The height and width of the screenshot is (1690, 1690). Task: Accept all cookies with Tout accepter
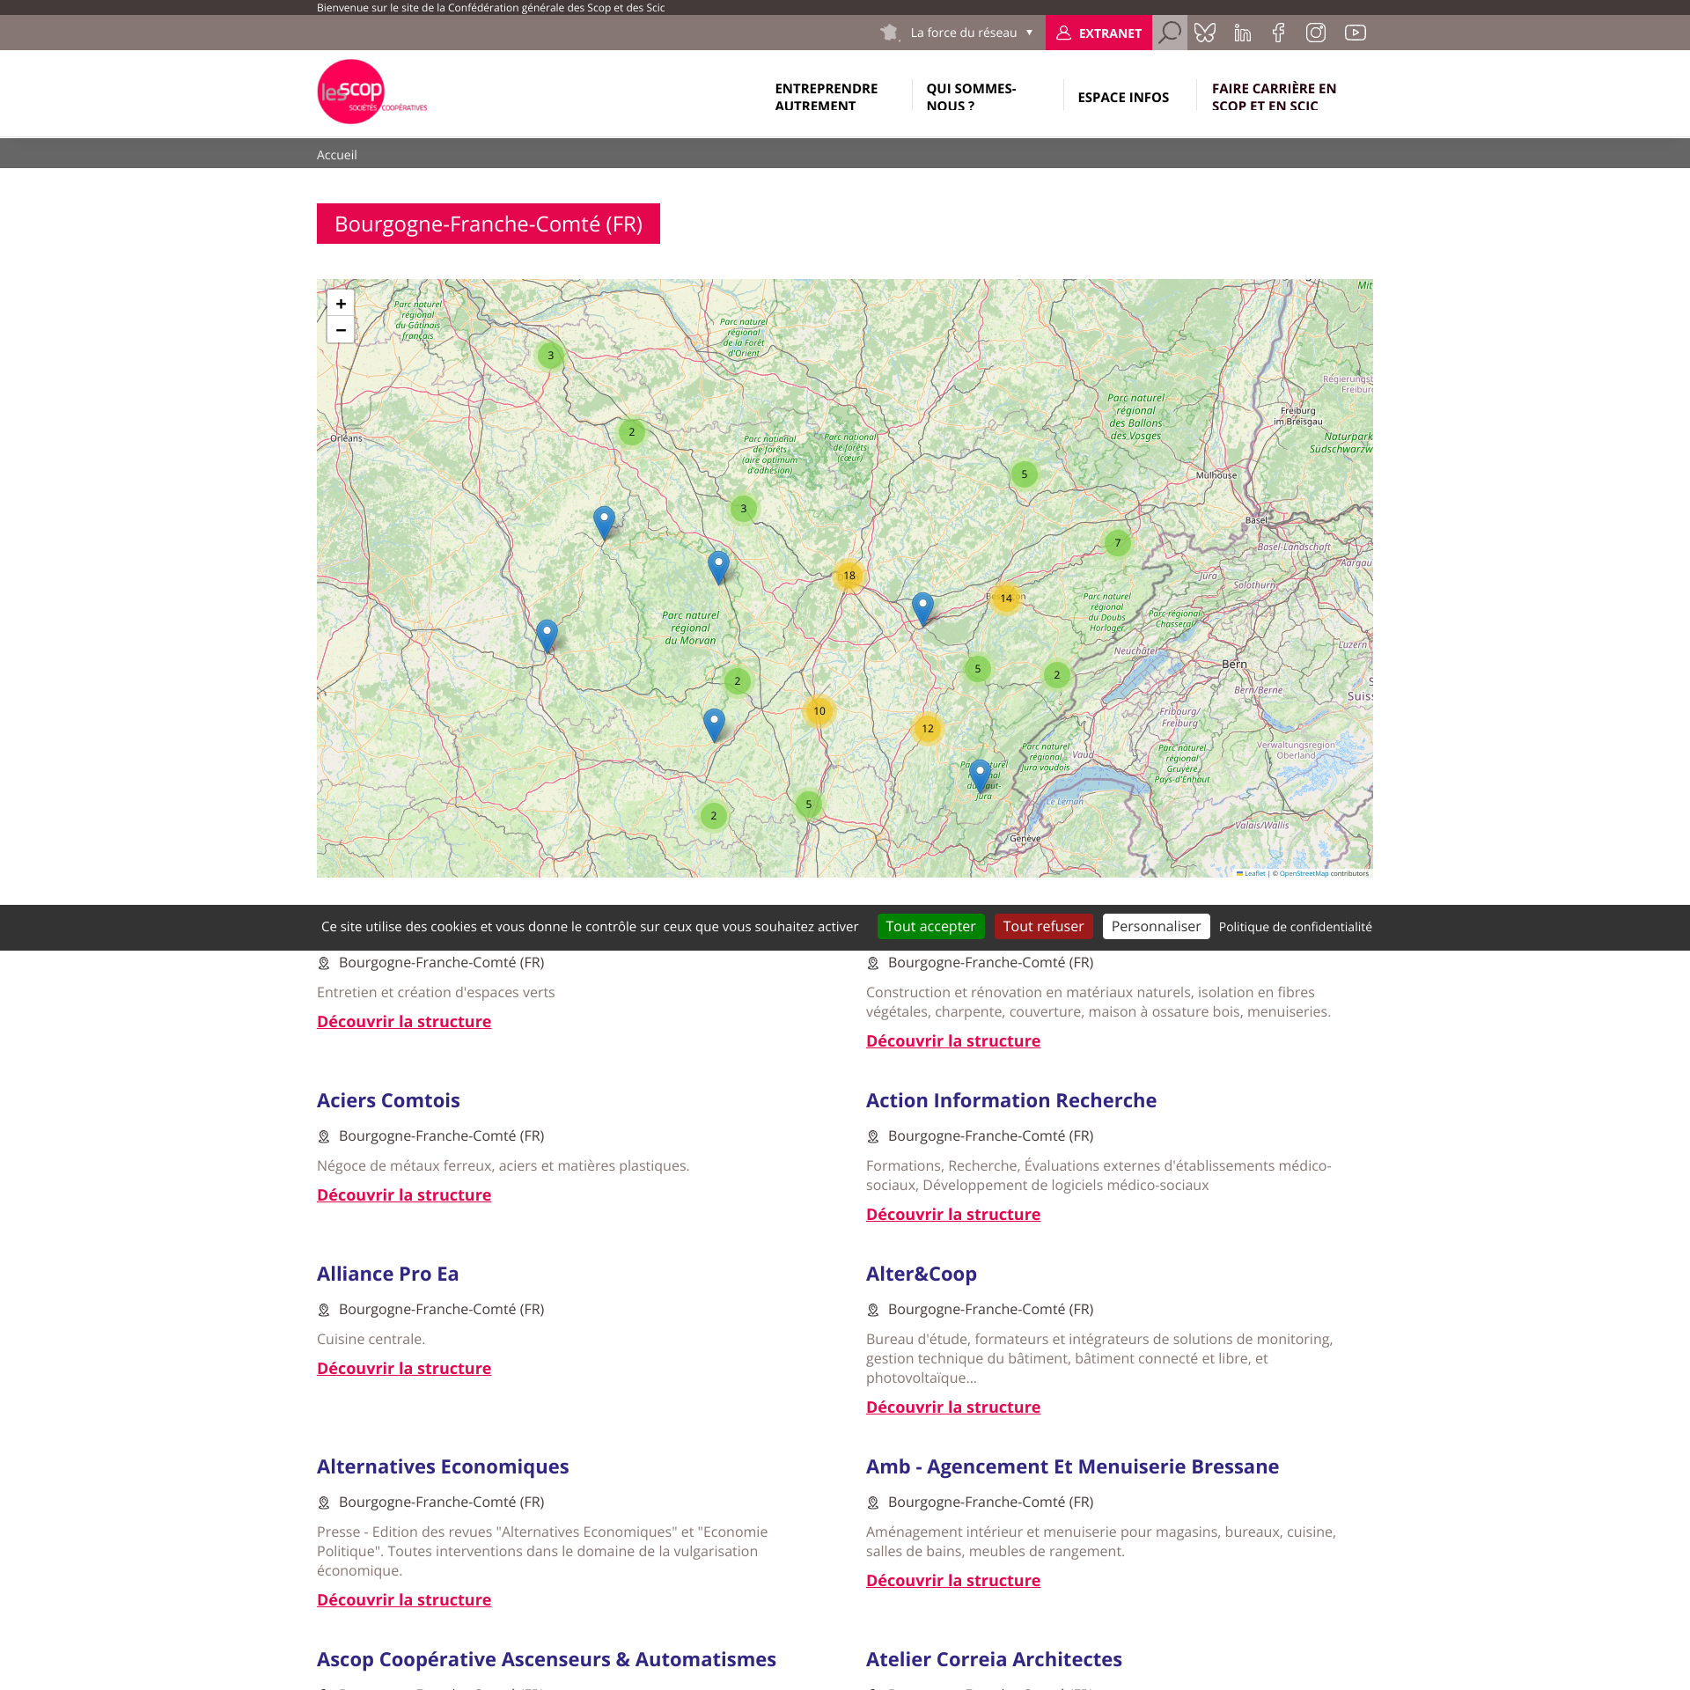(930, 926)
